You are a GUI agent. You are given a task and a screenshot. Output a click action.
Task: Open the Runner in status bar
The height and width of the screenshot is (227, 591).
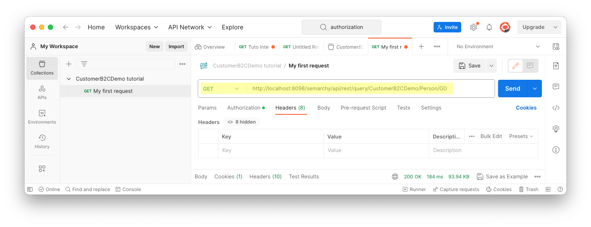pos(414,189)
